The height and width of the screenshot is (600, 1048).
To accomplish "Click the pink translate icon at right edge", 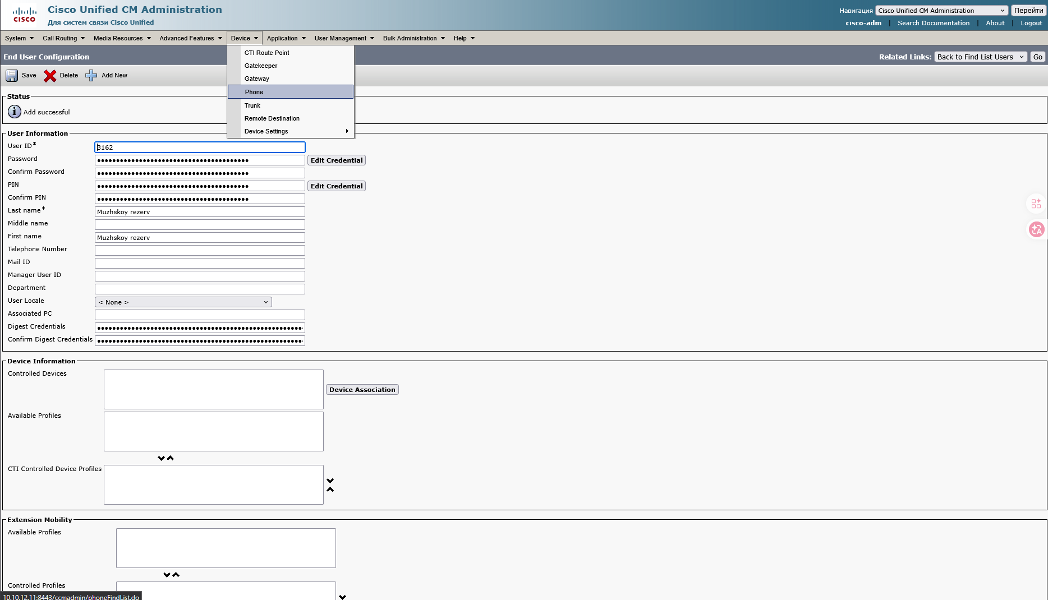I will (1036, 229).
